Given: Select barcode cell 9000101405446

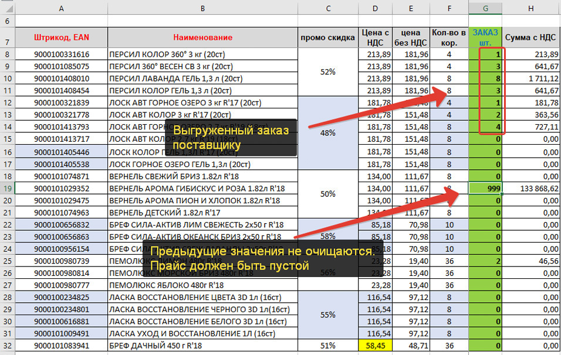Looking at the screenshot, I should tap(61, 152).
